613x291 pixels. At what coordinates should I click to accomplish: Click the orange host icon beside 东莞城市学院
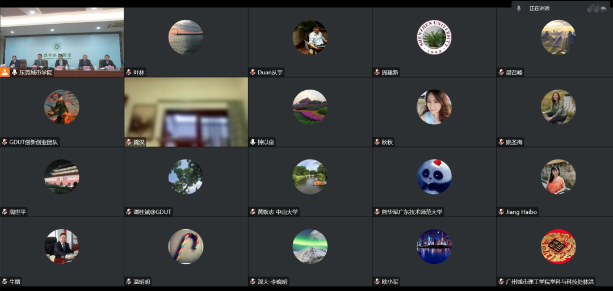coord(5,72)
